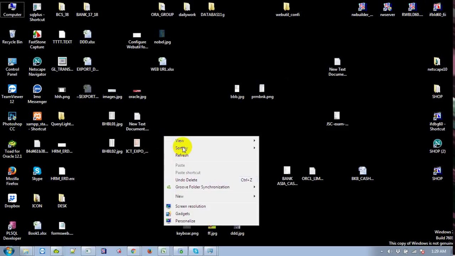This screenshot has width=455, height=256.
Task: Select the keyboar.png image file
Action: point(187,231)
